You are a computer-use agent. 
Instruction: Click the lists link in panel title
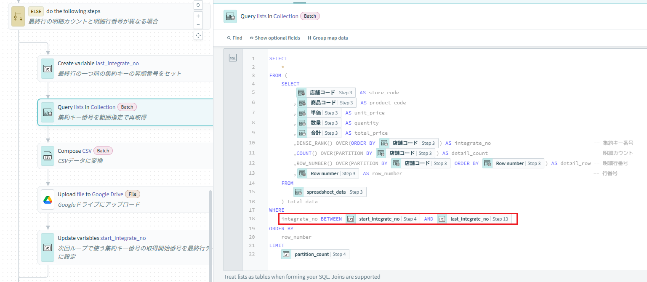[x=261, y=16]
